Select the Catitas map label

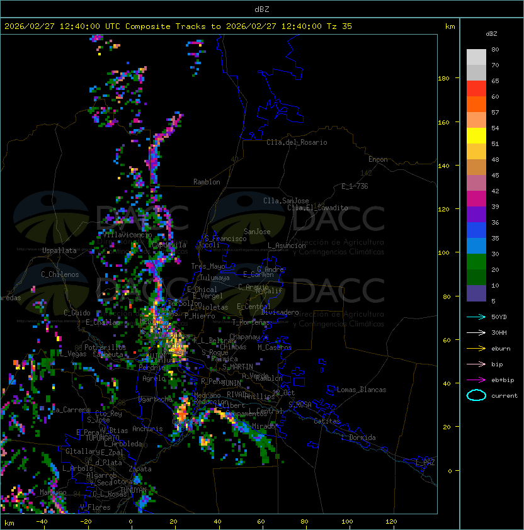(327, 421)
